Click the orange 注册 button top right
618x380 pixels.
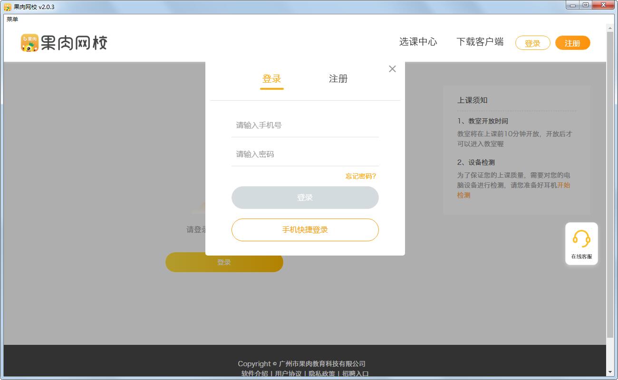pyautogui.click(x=572, y=42)
